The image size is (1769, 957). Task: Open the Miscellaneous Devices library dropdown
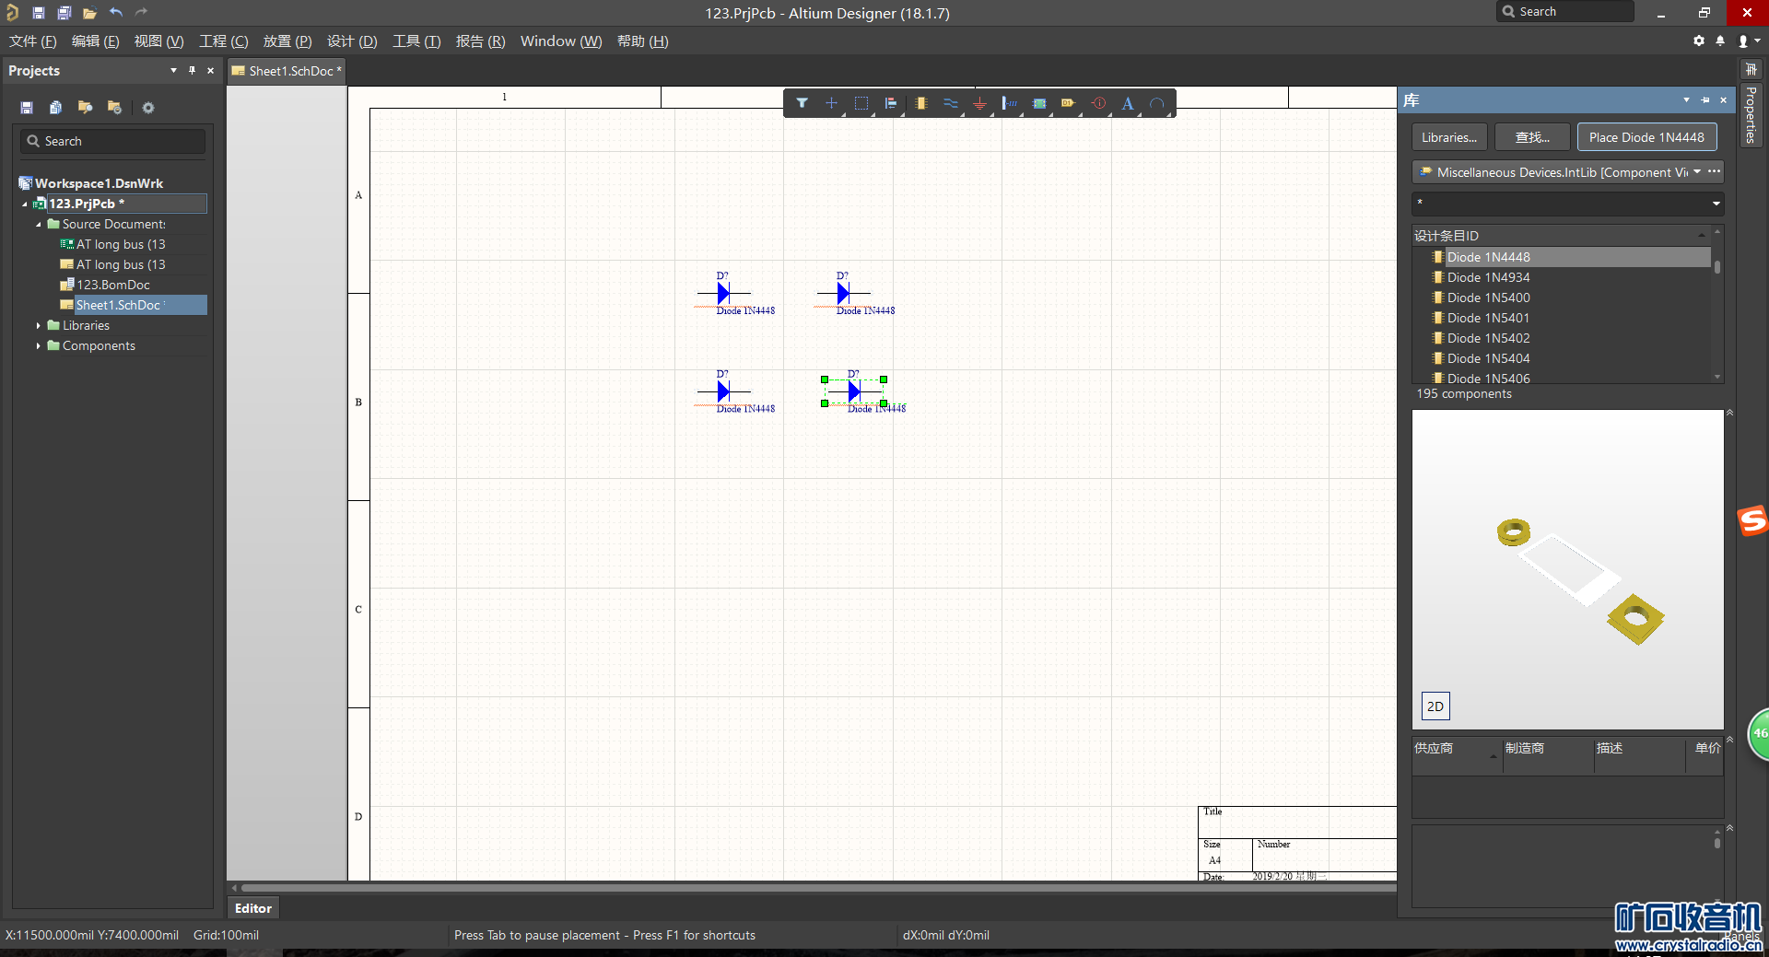click(x=1696, y=172)
